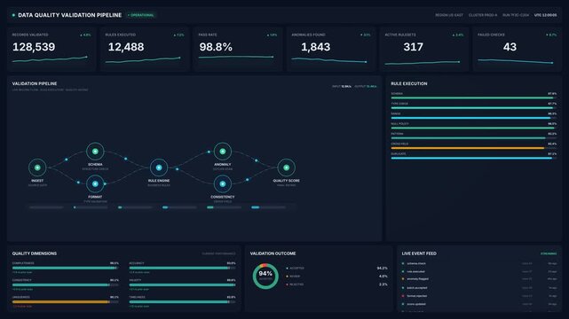Image resolution: width=569 pixels, height=319 pixels.
Task: Select the 'schema check' event row
Action: [479, 263]
